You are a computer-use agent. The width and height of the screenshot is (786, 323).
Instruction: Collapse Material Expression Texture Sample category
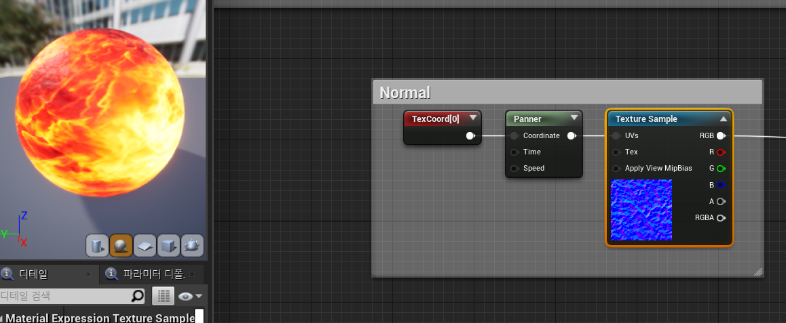(2, 318)
